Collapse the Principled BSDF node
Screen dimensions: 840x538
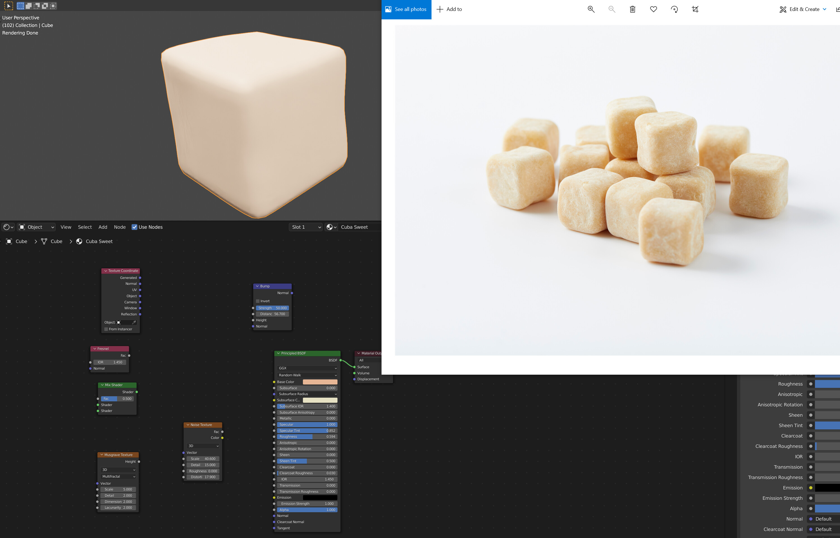279,353
